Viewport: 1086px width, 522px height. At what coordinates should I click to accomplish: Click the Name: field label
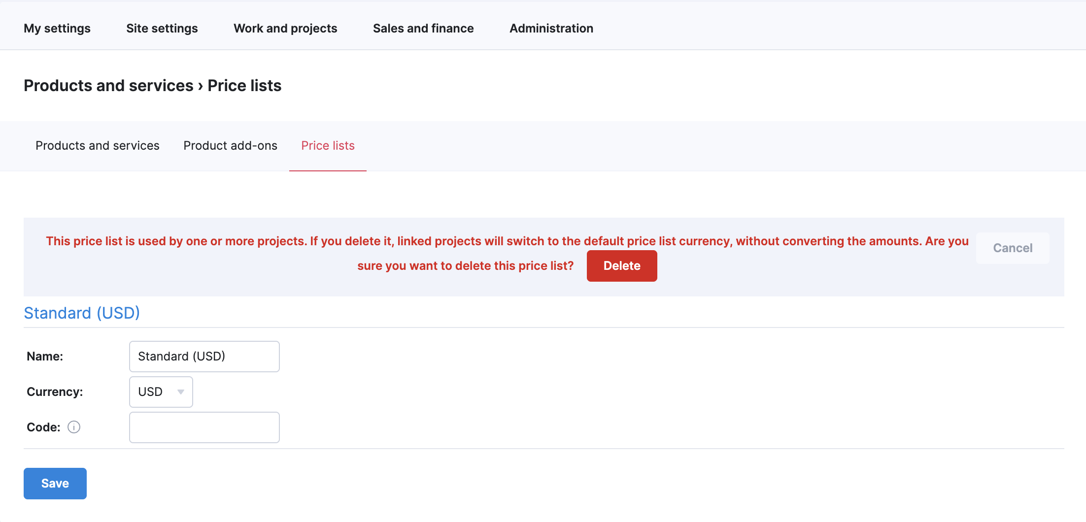point(45,357)
